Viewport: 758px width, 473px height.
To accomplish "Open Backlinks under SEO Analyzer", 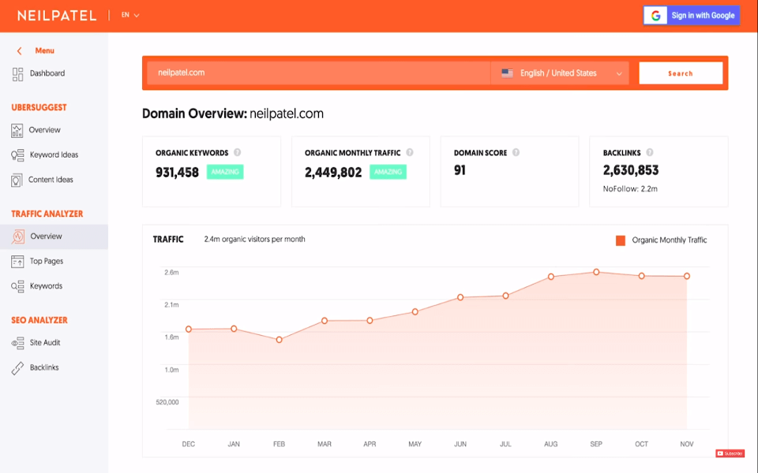I will (44, 368).
